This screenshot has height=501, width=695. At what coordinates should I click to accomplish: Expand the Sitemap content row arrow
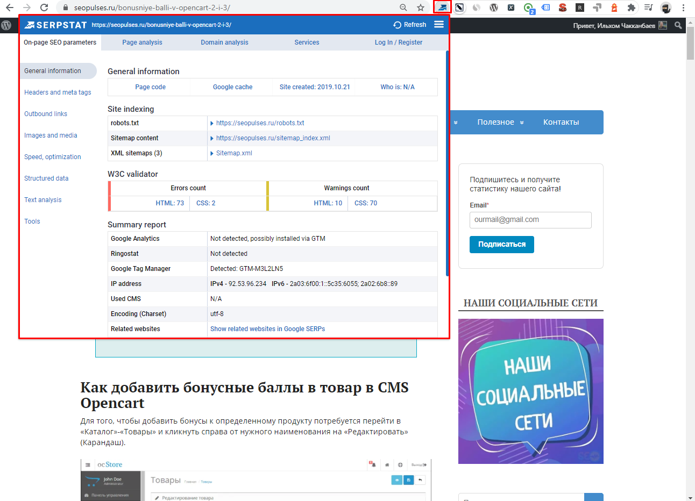coord(212,138)
